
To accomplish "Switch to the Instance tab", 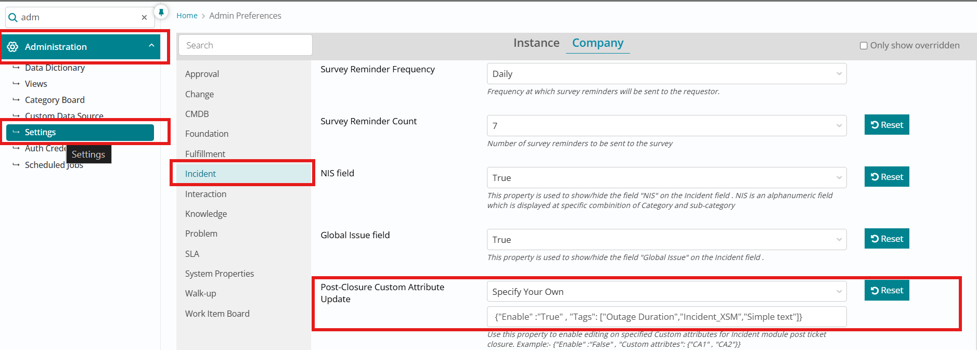I will point(536,43).
